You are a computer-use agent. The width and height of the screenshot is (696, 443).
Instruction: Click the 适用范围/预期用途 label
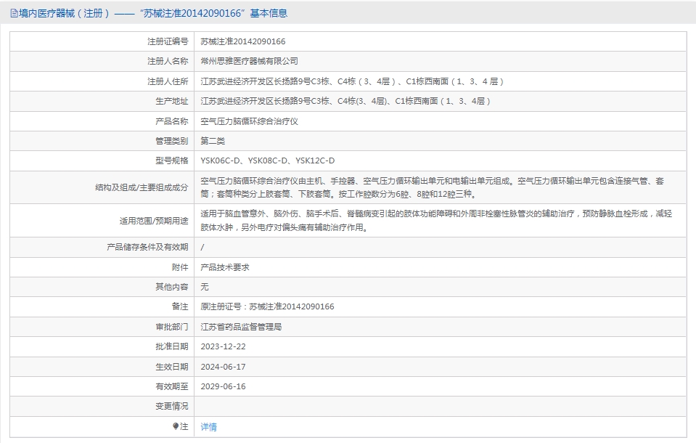click(x=154, y=221)
